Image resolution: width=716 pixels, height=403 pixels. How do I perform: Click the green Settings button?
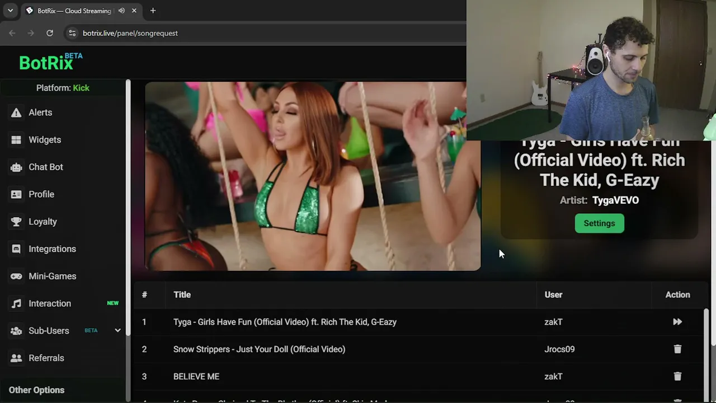pos(599,223)
